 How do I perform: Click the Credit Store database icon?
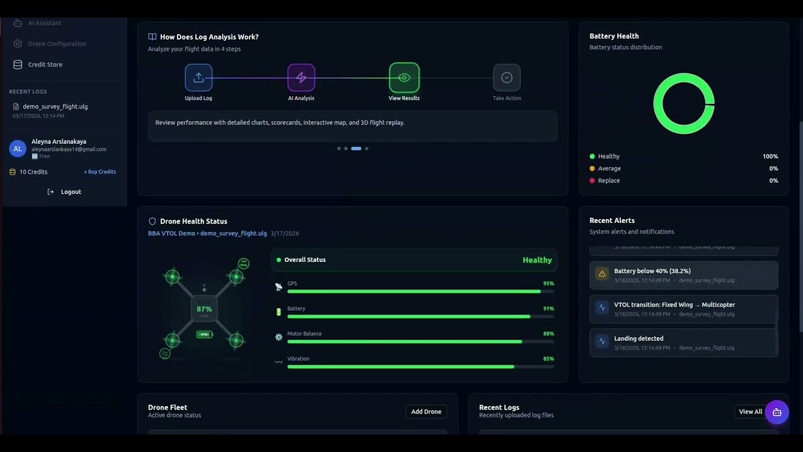click(18, 65)
